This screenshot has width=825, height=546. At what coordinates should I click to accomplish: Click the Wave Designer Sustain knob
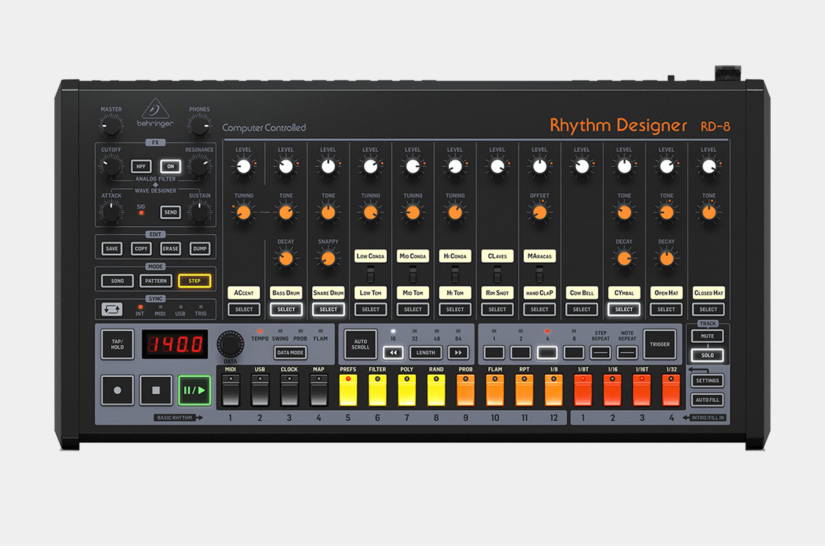(x=199, y=212)
